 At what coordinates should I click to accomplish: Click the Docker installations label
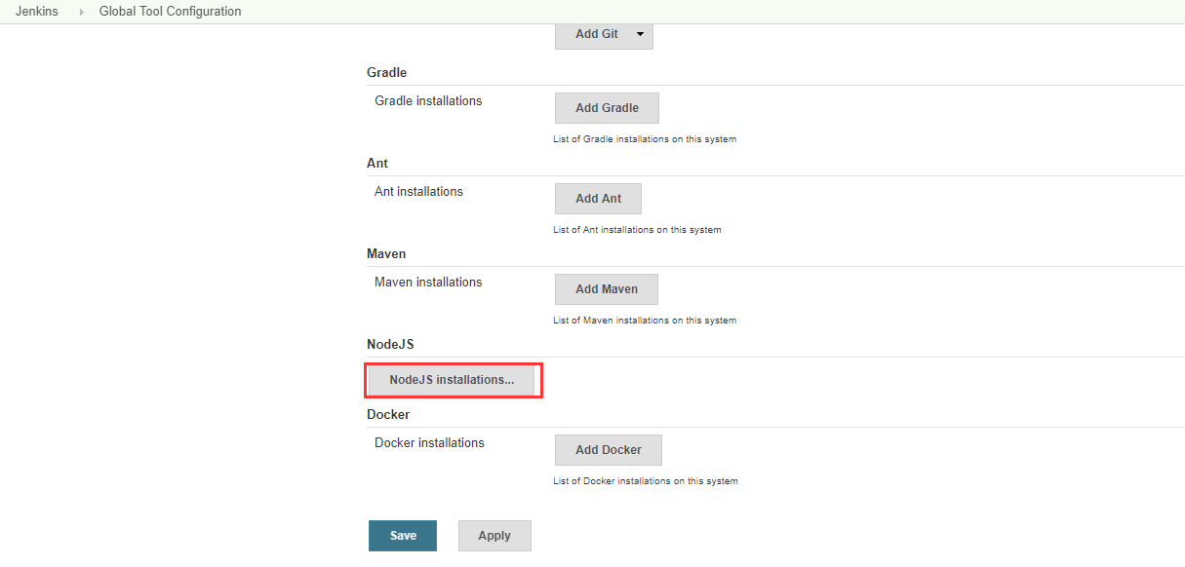[429, 443]
